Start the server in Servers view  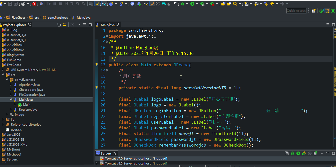[298, 153]
